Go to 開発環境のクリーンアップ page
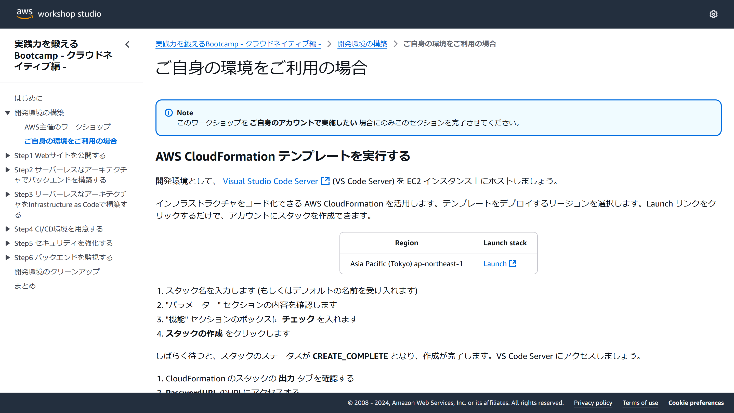 [x=57, y=272]
